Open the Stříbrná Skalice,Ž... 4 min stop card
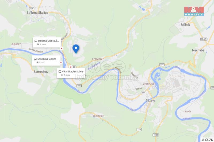The width and height of the screenshot is (214, 142). (x=47, y=42)
